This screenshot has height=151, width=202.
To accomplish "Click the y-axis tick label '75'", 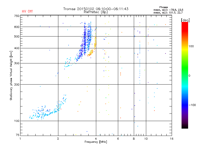I will (x=17, y=135).
